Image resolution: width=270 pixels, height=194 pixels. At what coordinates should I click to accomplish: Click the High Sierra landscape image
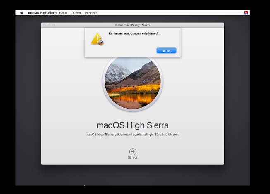tap(133, 83)
